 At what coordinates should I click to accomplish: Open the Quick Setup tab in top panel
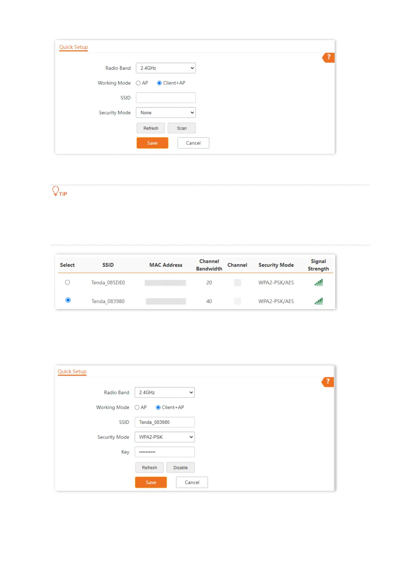click(73, 47)
